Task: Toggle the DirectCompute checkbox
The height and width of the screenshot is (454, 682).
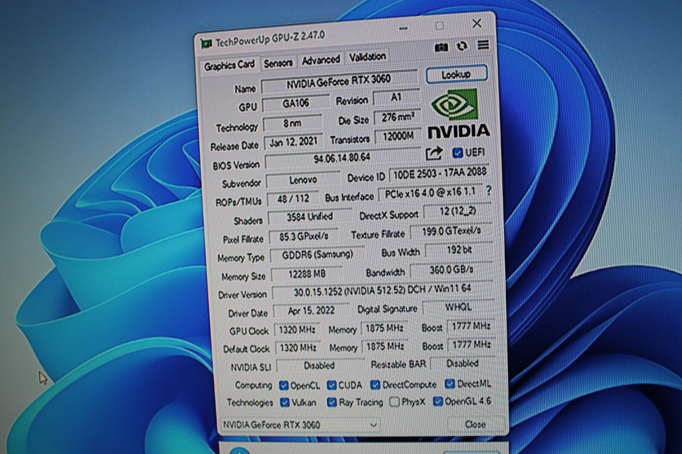Action: pos(375,385)
